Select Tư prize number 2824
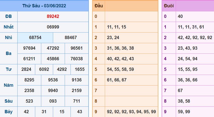 click(x=26, y=69)
